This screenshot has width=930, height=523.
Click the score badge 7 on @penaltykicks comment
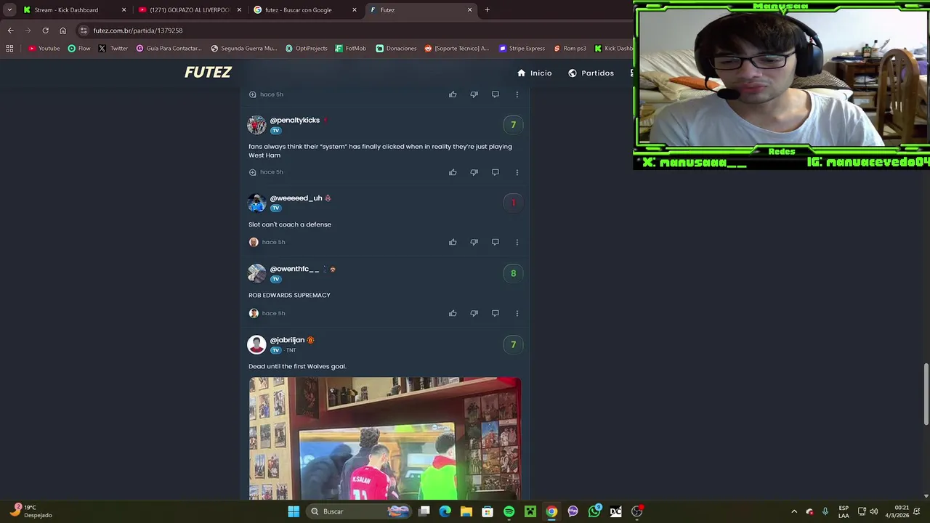click(x=513, y=125)
